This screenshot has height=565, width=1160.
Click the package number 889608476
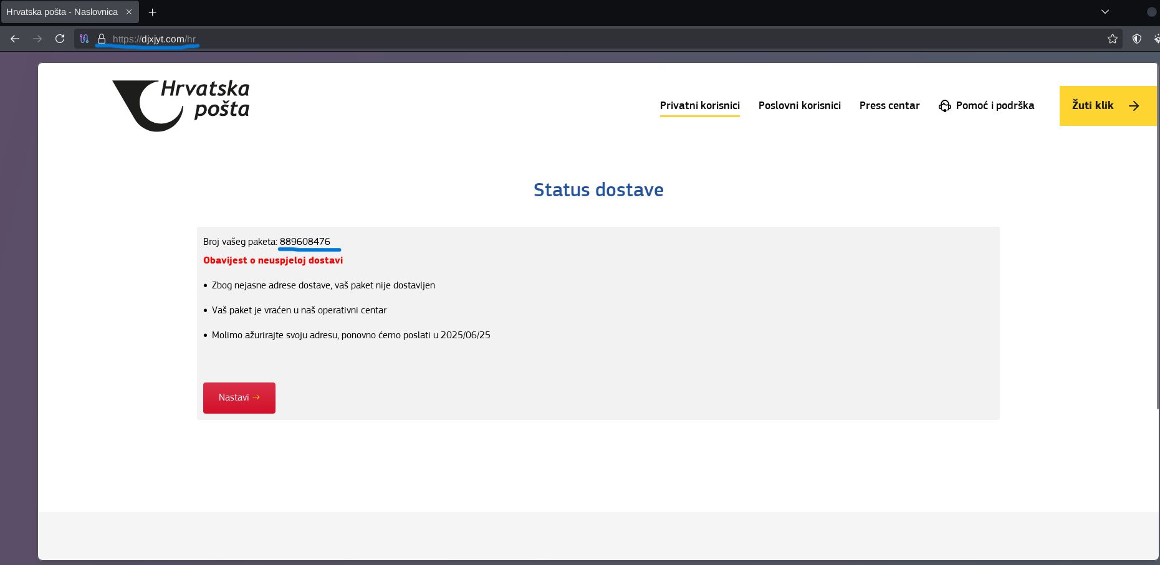point(305,242)
